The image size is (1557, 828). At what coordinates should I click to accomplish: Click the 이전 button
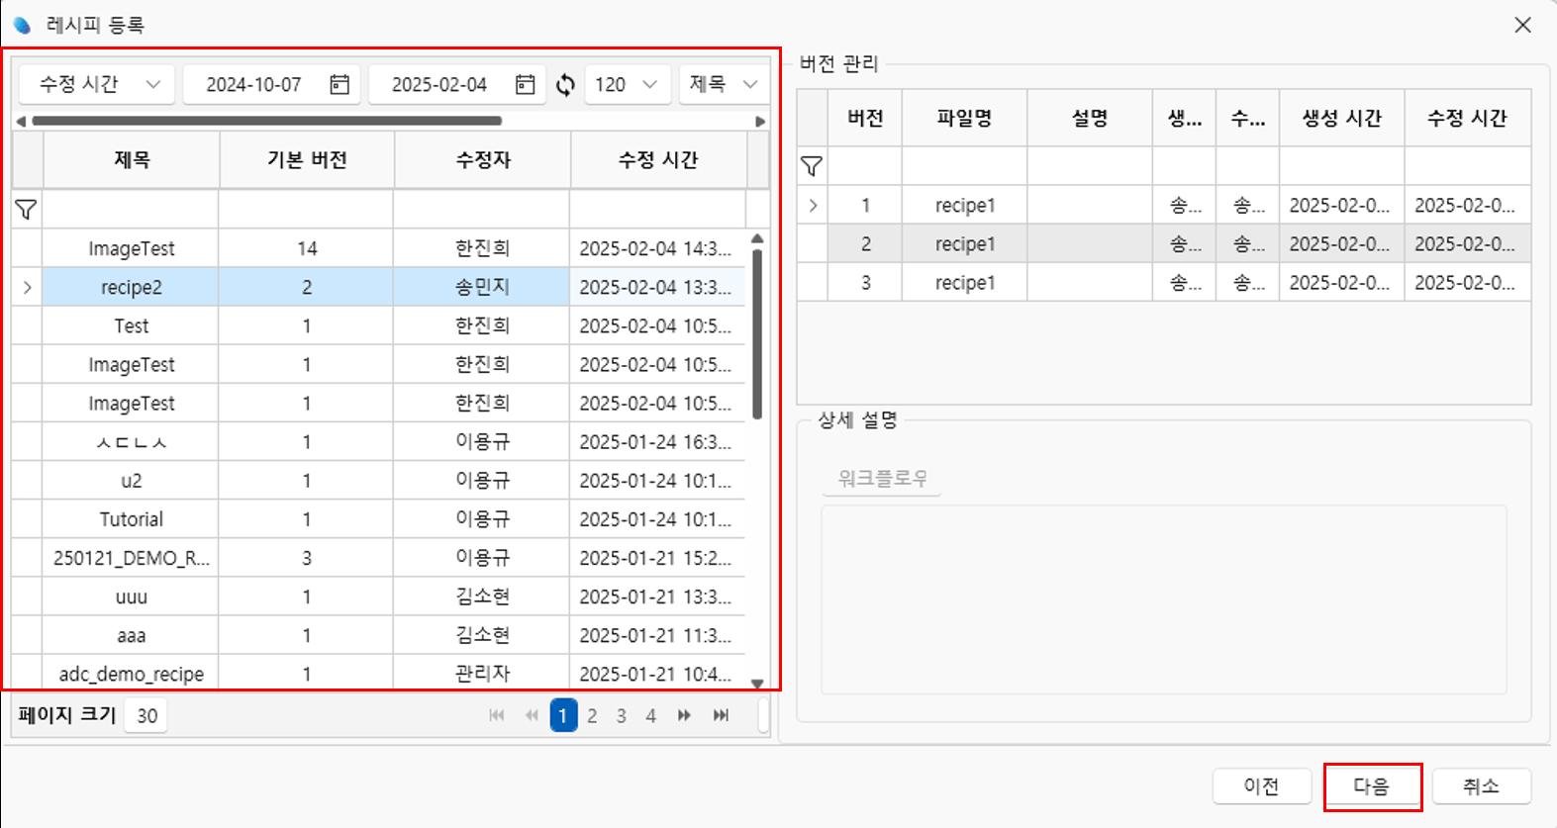point(1261,786)
